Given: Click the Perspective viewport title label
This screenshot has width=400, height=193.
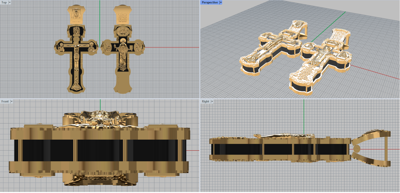Looking at the screenshot, I should [210, 2].
